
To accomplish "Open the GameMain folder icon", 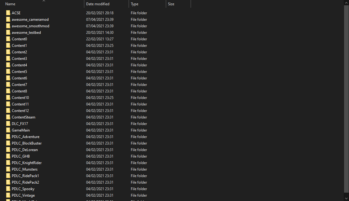I will tap(8, 130).
